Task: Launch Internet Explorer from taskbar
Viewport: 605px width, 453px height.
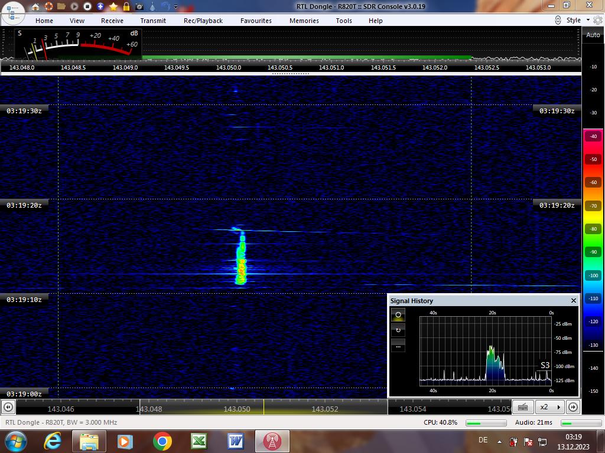Action: [52, 441]
